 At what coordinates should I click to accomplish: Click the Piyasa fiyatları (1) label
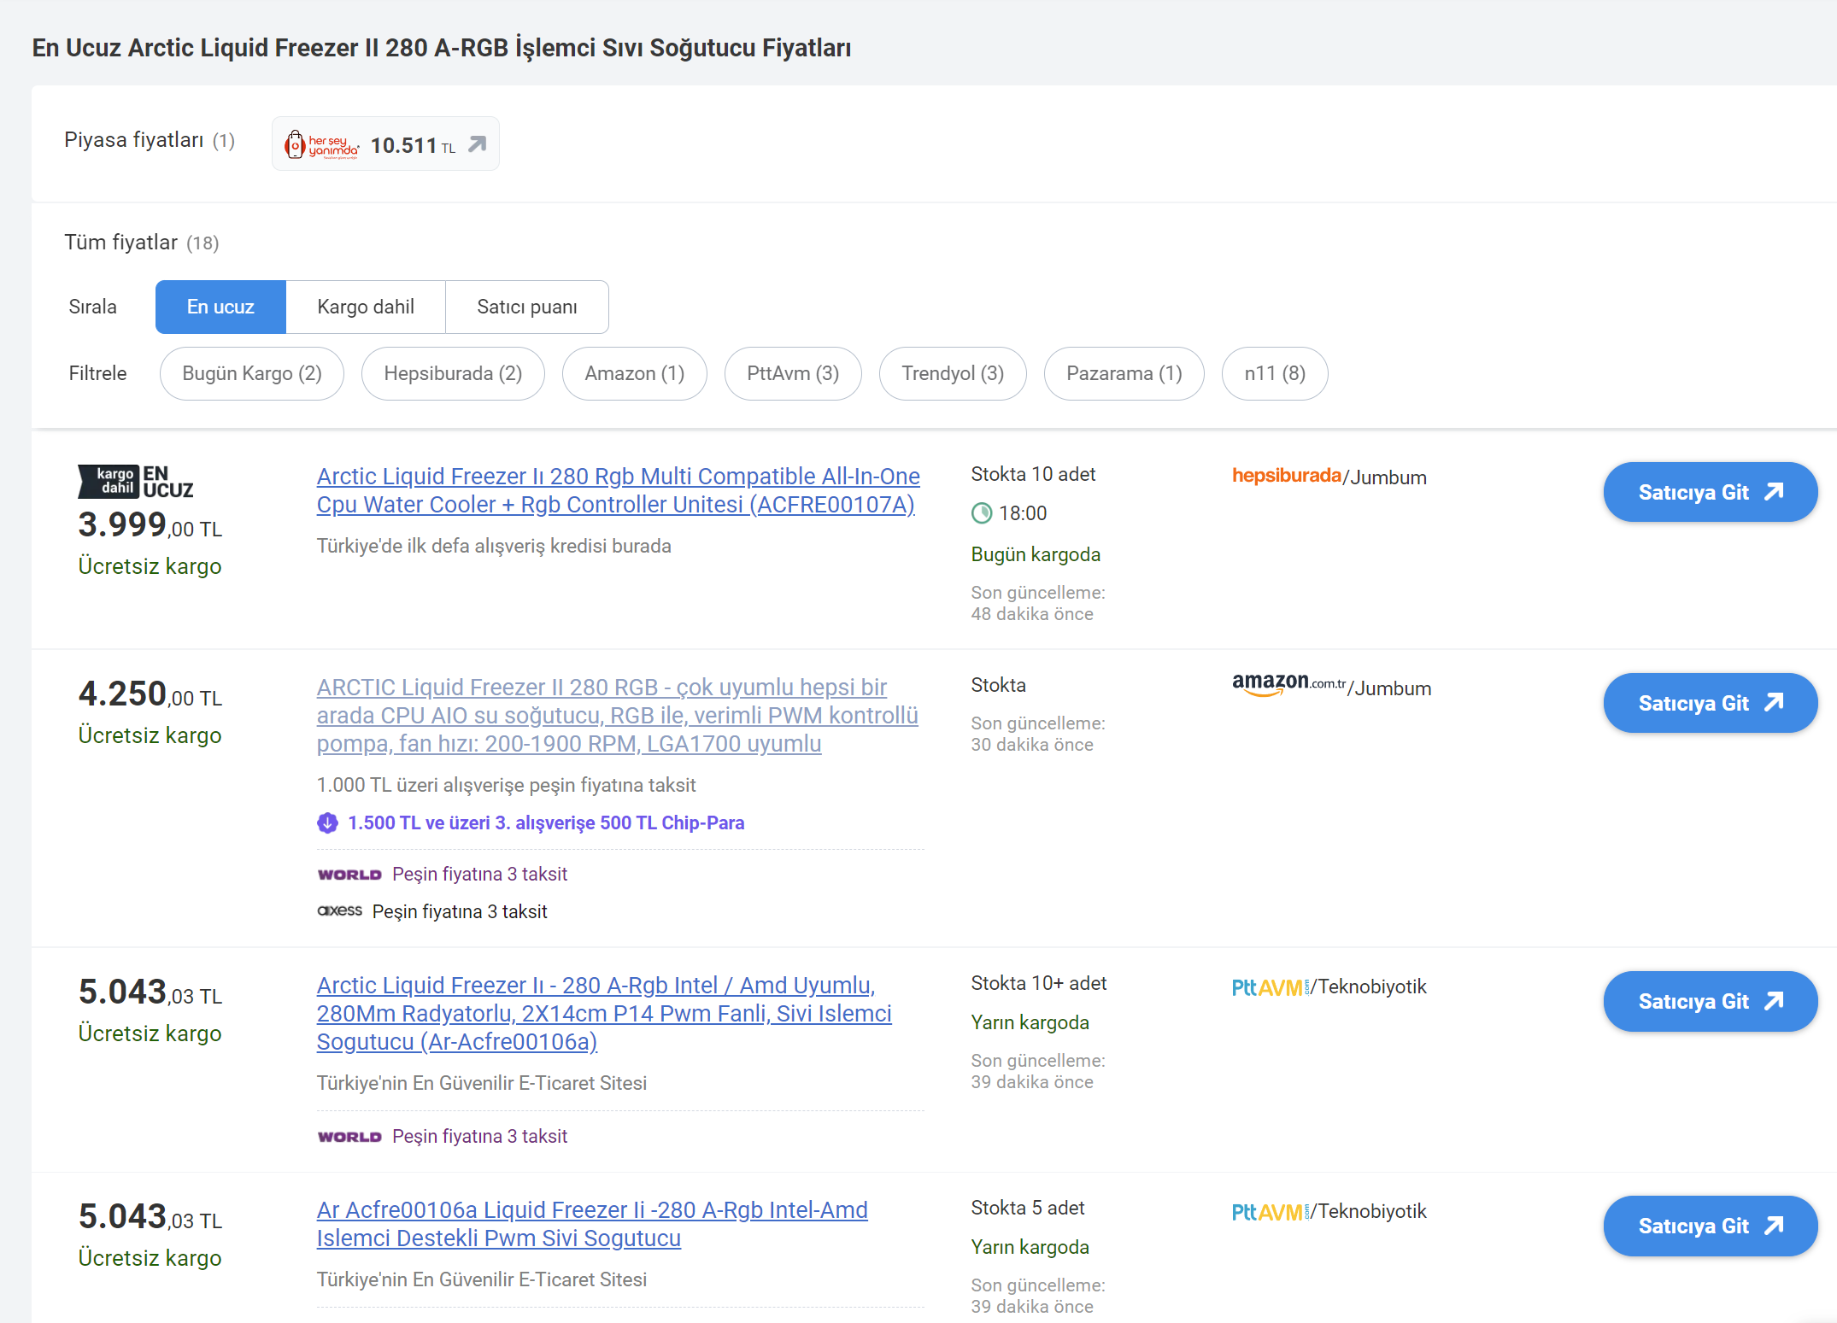click(150, 140)
